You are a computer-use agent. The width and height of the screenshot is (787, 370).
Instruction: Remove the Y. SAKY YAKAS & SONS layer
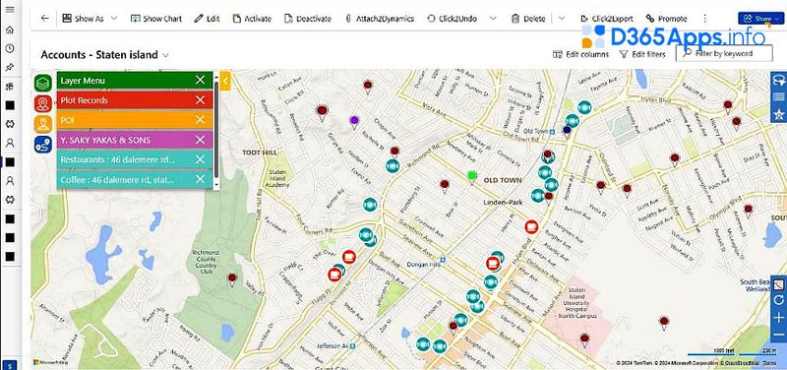[201, 140]
